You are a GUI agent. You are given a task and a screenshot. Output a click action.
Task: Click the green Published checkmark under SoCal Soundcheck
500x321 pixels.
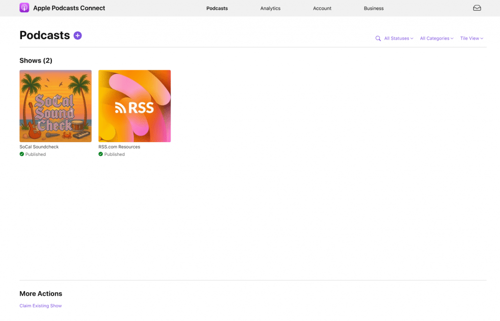click(x=21, y=154)
